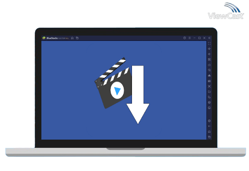Toggle fullscreen mode from the sidebar
The height and width of the screenshot is (171, 249).
tap(209, 43)
